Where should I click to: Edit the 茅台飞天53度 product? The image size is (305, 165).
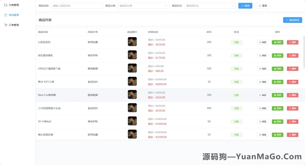[x=262, y=82]
